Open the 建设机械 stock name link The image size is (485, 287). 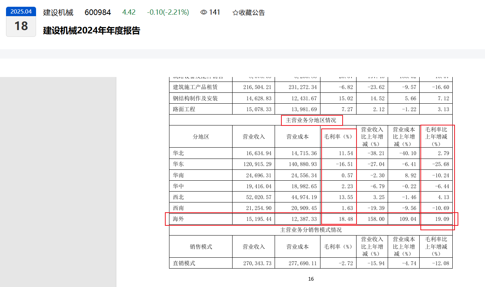[58, 12]
